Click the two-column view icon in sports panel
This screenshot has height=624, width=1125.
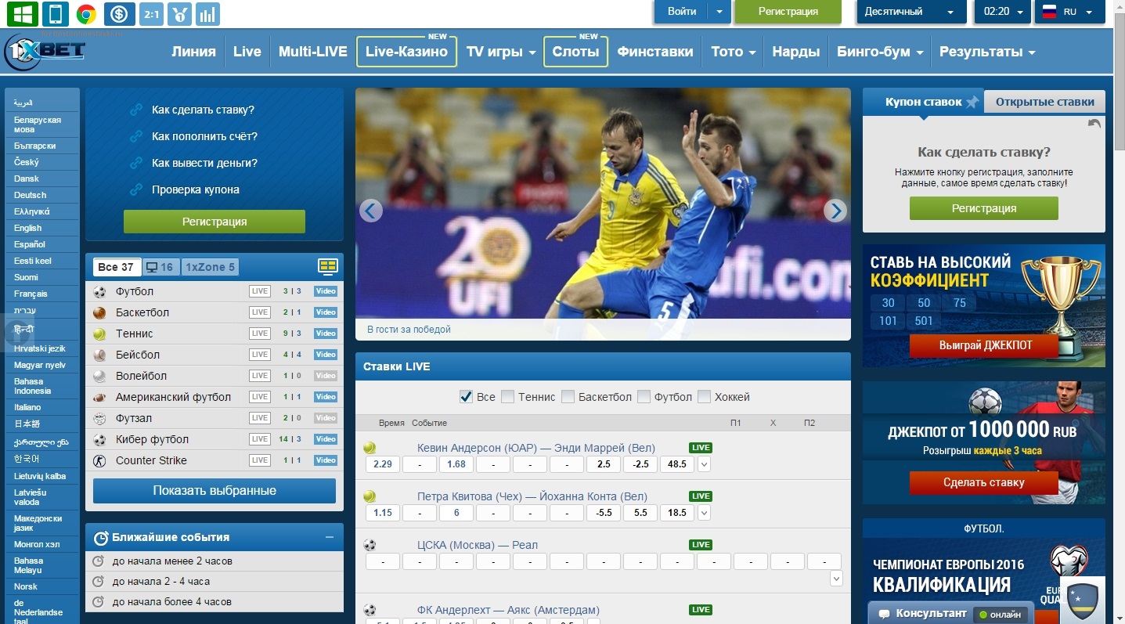(x=328, y=266)
